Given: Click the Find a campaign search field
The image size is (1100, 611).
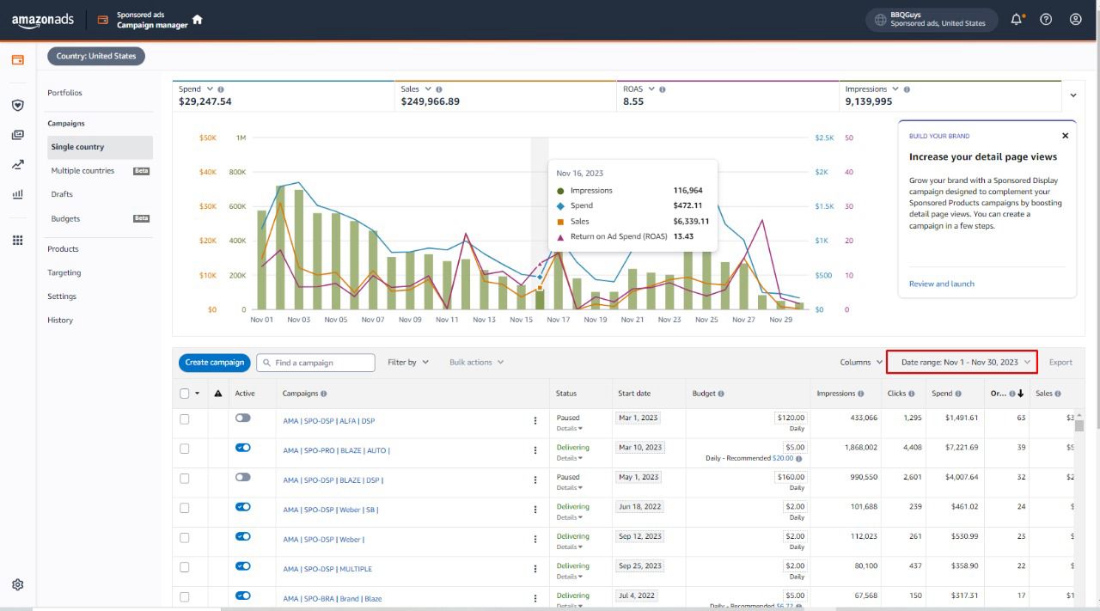Looking at the screenshot, I should pos(315,363).
